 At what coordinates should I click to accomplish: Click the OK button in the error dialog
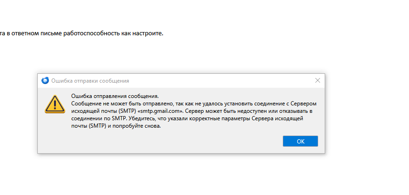(300, 141)
